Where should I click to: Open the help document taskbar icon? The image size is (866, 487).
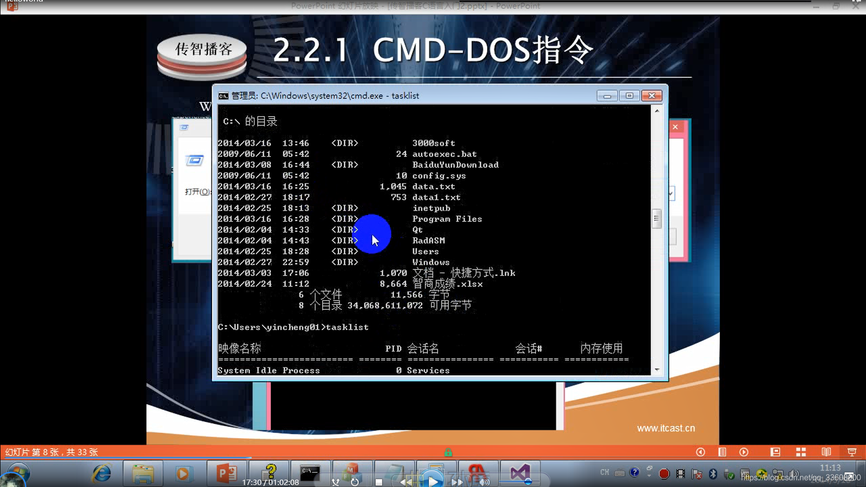(269, 472)
